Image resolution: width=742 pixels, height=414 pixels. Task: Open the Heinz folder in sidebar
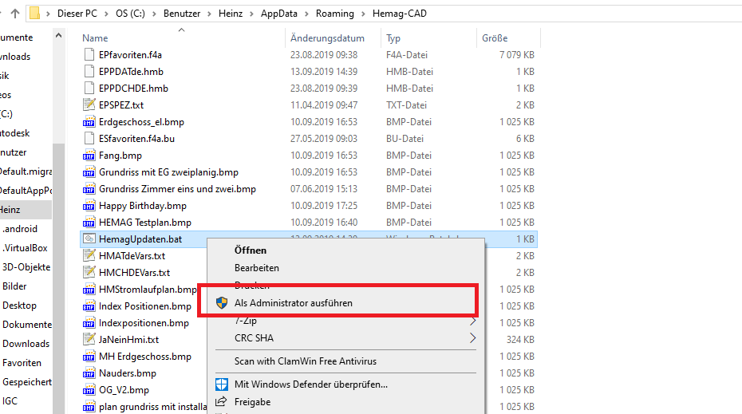10,210
